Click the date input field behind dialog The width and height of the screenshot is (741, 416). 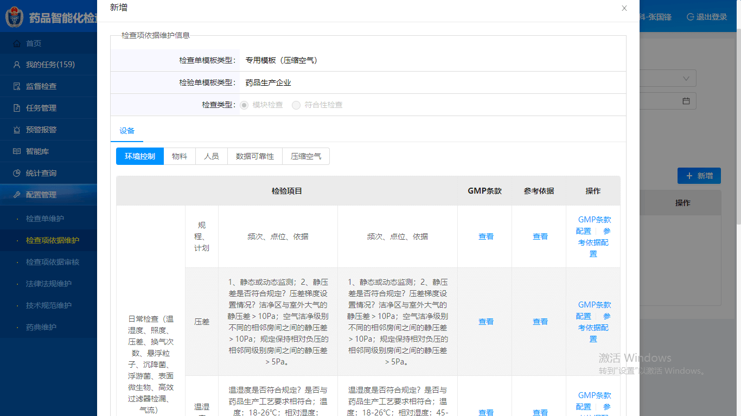[668, 101]
